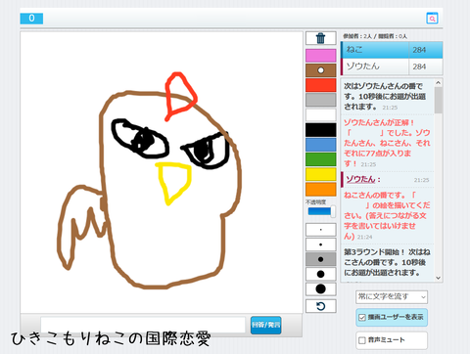
Task: Pick the white color swatch
Action: point(320,114)
